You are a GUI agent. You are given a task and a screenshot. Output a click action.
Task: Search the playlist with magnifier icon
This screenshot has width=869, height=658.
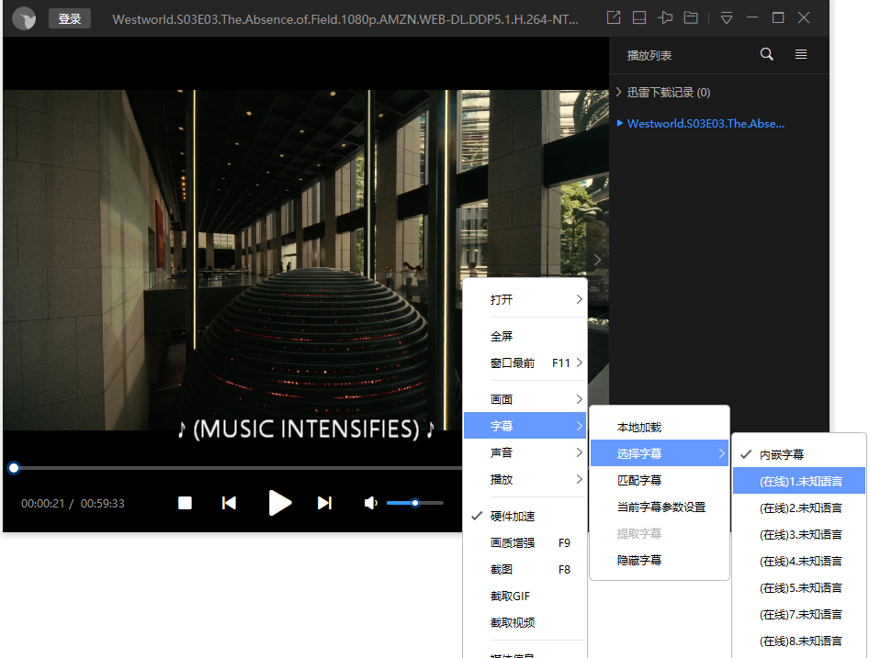767,55
